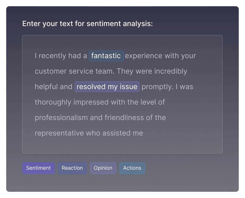Select the Reaction analysis button
Image resolution: width=245 pixels, height=198 pixels.
click(x=72, y=168)
